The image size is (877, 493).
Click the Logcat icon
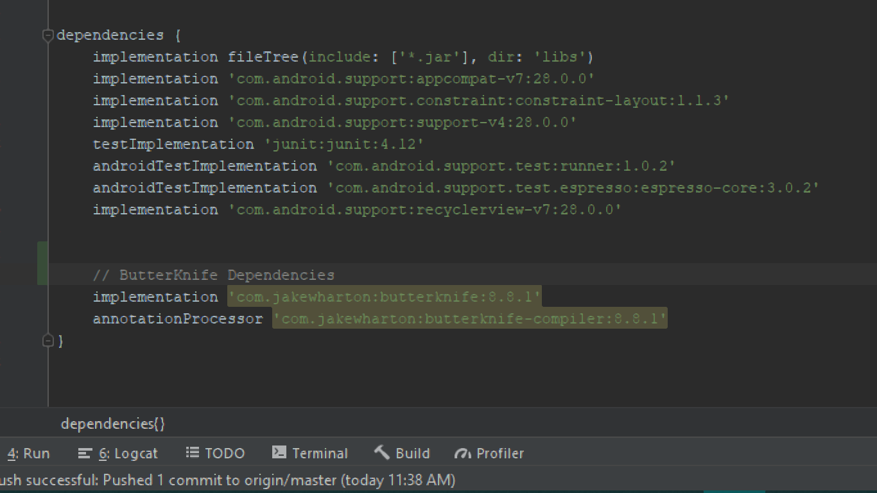85,454
